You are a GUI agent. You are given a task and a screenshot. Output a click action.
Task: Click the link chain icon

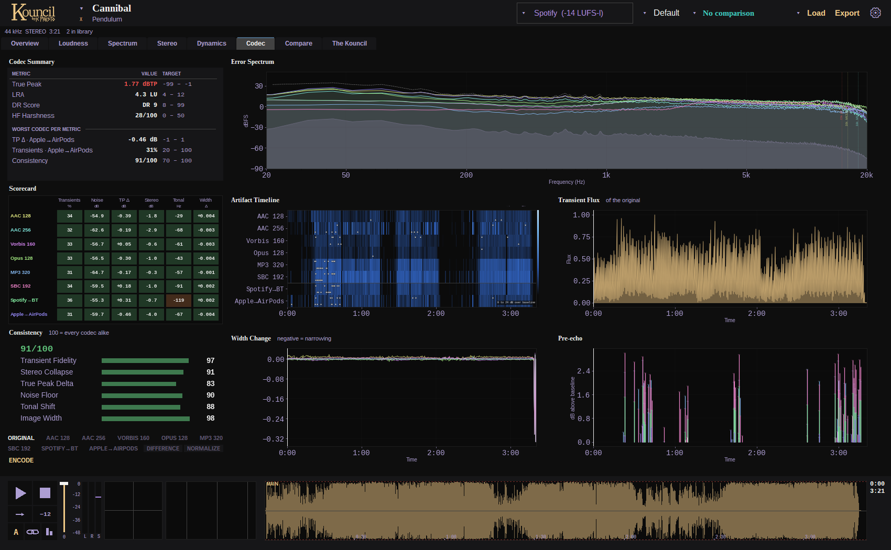[x=32, y=532]
